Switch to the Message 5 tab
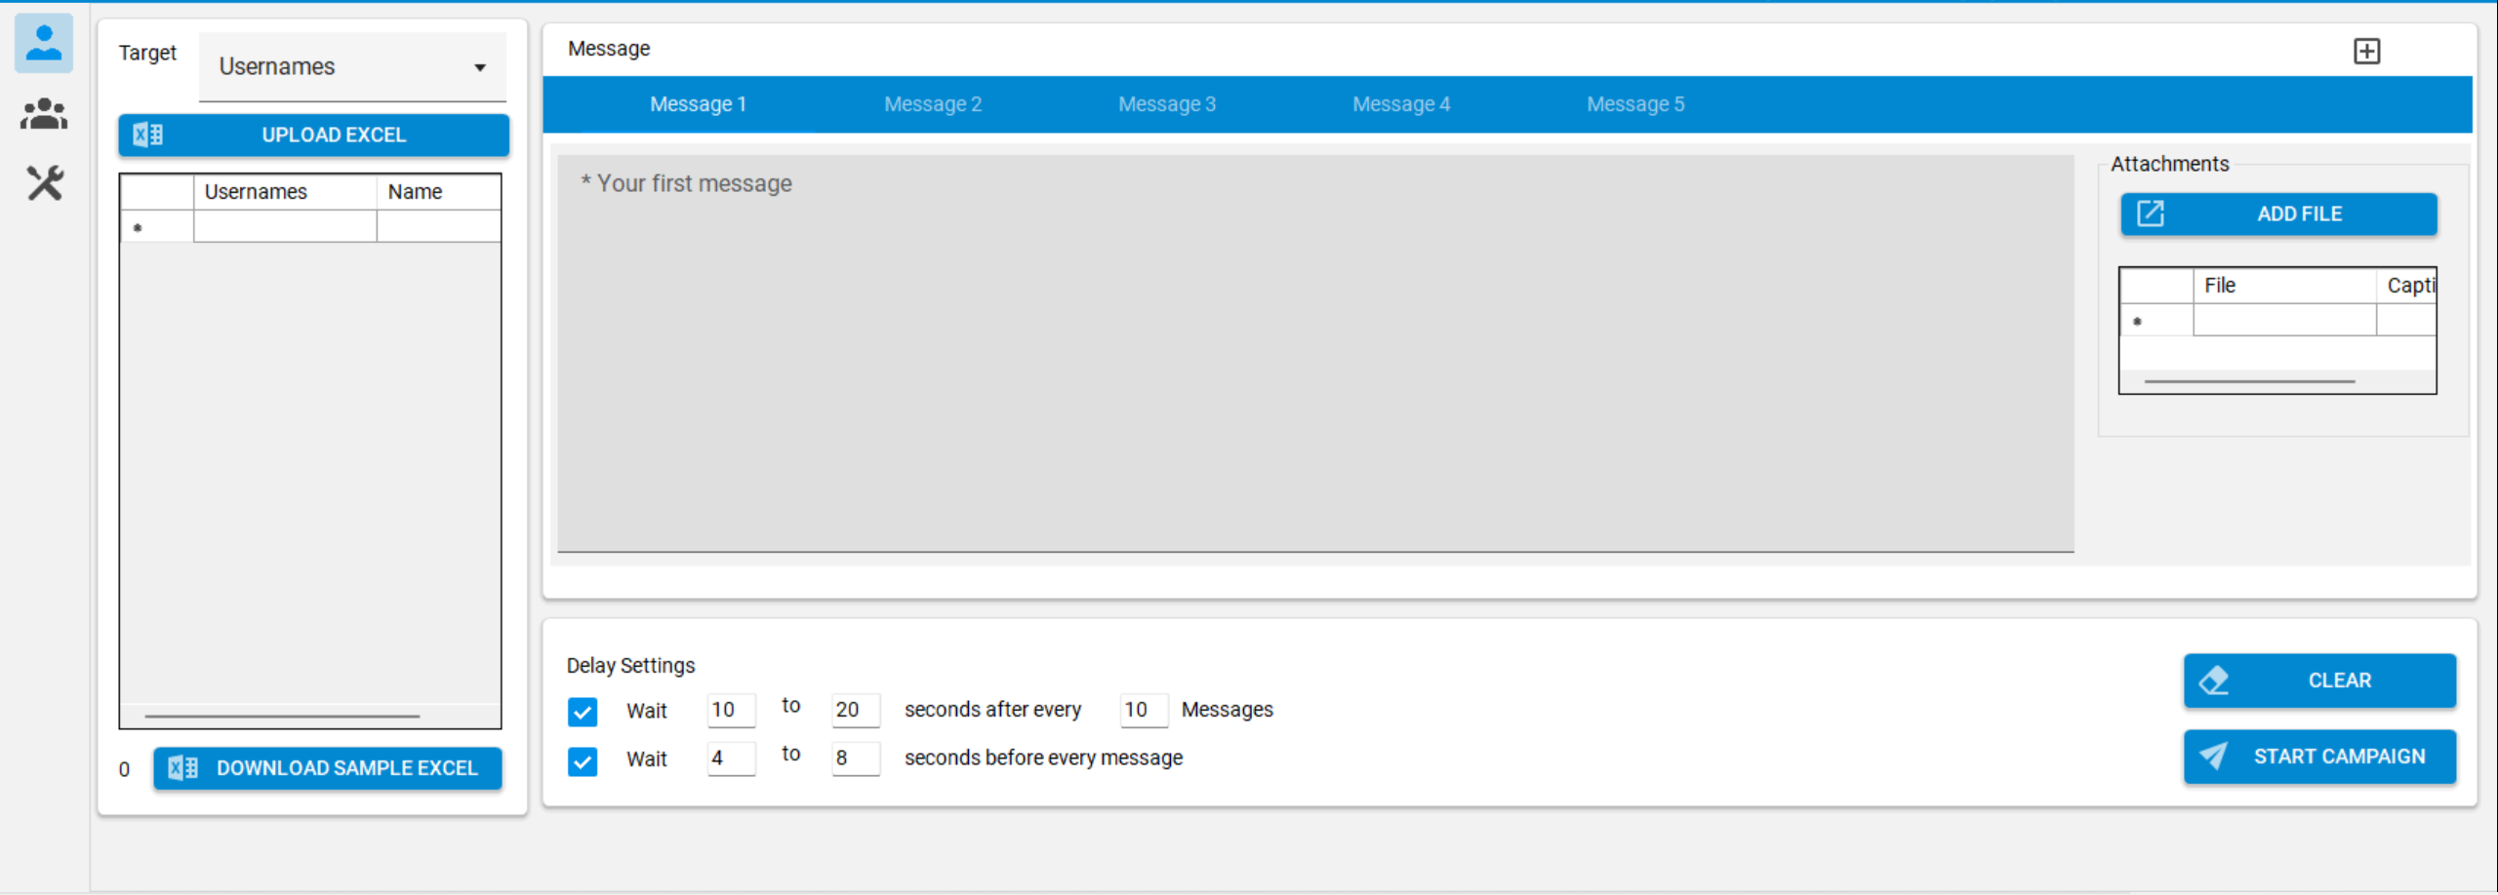Screen dimensions: 2498x895 pos(1635,104)
